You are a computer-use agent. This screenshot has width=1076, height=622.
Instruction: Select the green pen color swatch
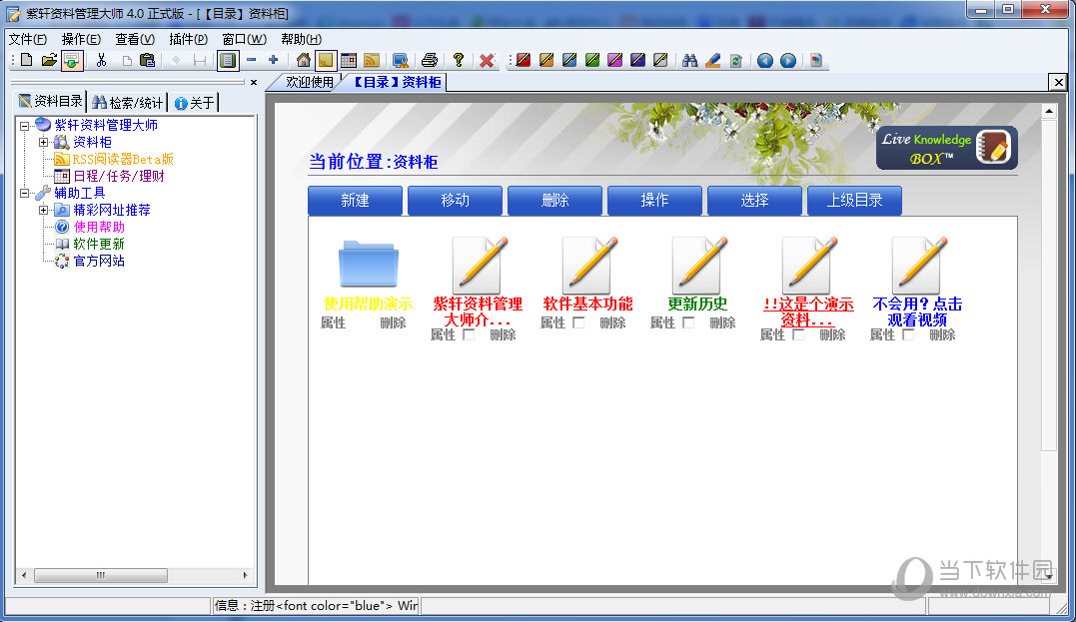(x=592, y=60)
